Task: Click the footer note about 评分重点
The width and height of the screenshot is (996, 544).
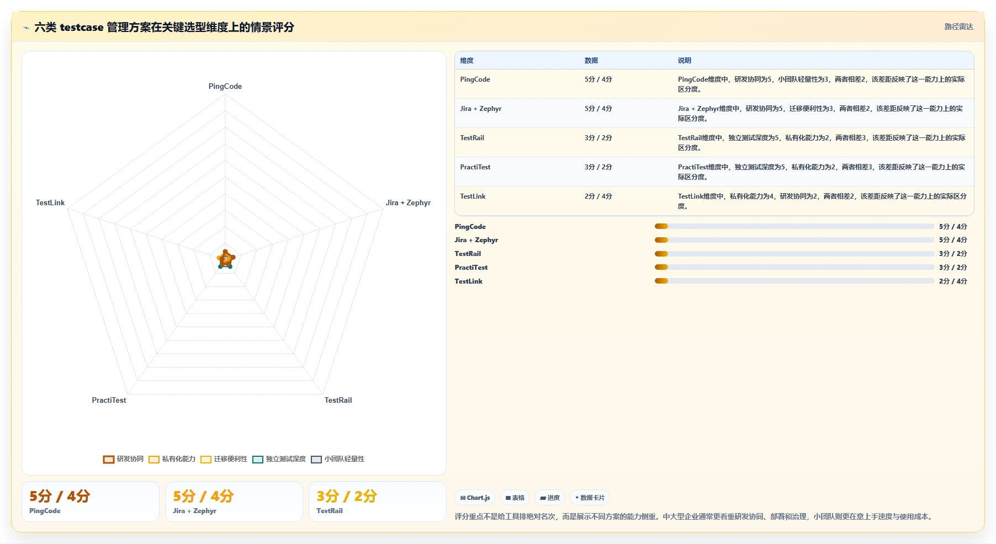Action: (695, 517)
